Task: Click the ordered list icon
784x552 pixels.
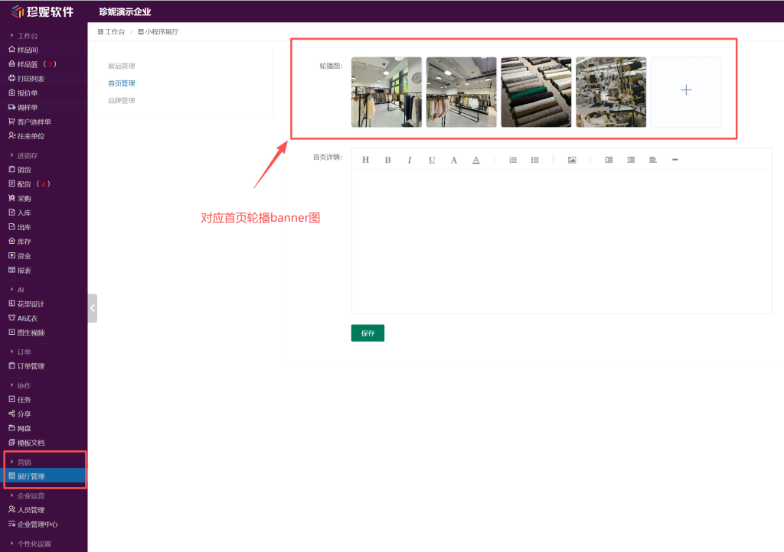Action: pyautogui.click(x=513, y=160)
